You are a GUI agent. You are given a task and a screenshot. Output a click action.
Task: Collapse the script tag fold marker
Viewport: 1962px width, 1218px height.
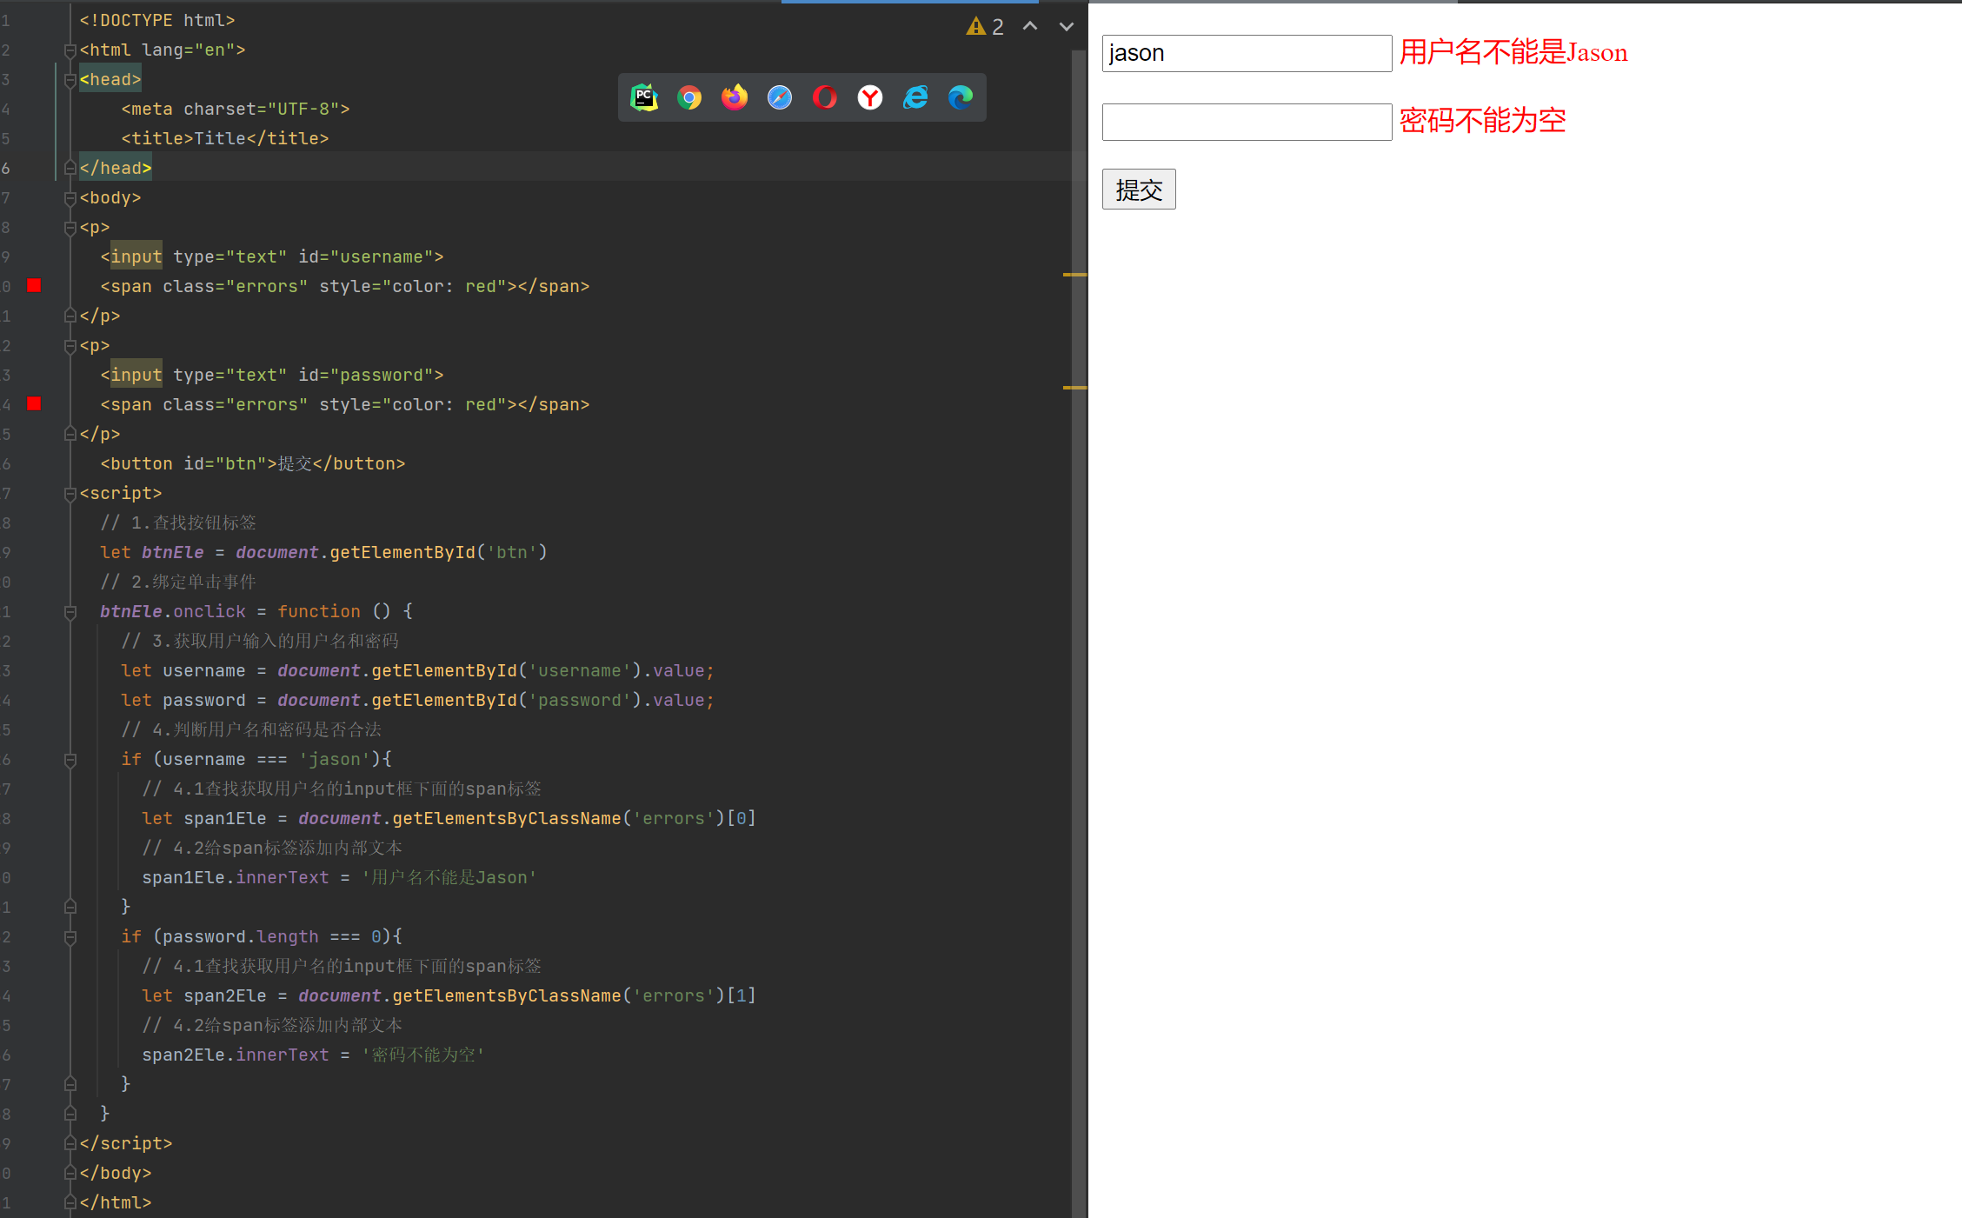coord(70,494)
